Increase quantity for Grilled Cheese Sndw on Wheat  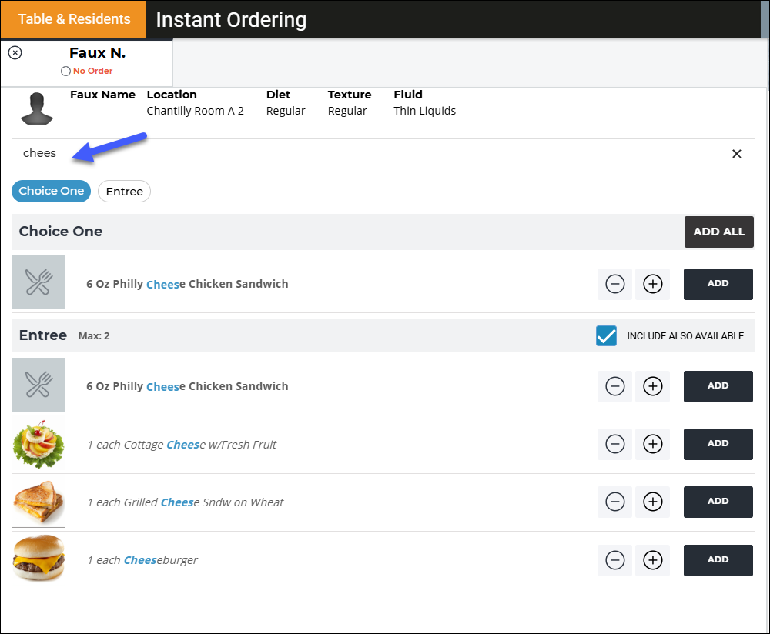pos(652,502)
